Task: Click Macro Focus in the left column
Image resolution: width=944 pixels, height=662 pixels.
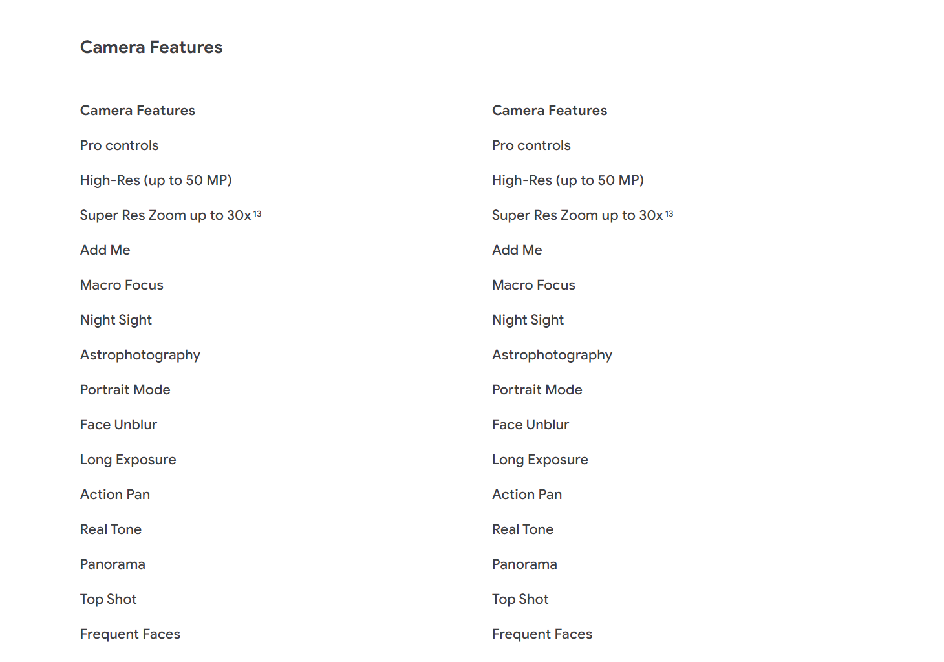Action: tap(122, 285)
